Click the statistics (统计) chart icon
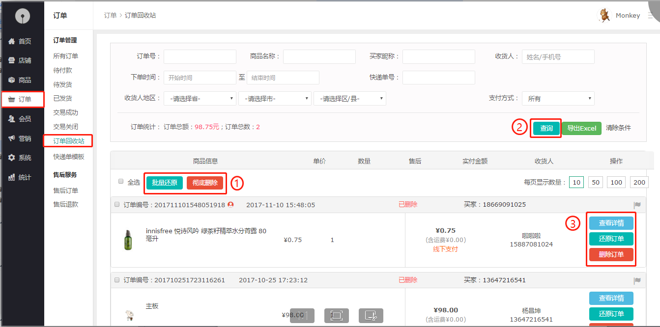Screen dimensions: 660x327 click(x=12, y=177)
